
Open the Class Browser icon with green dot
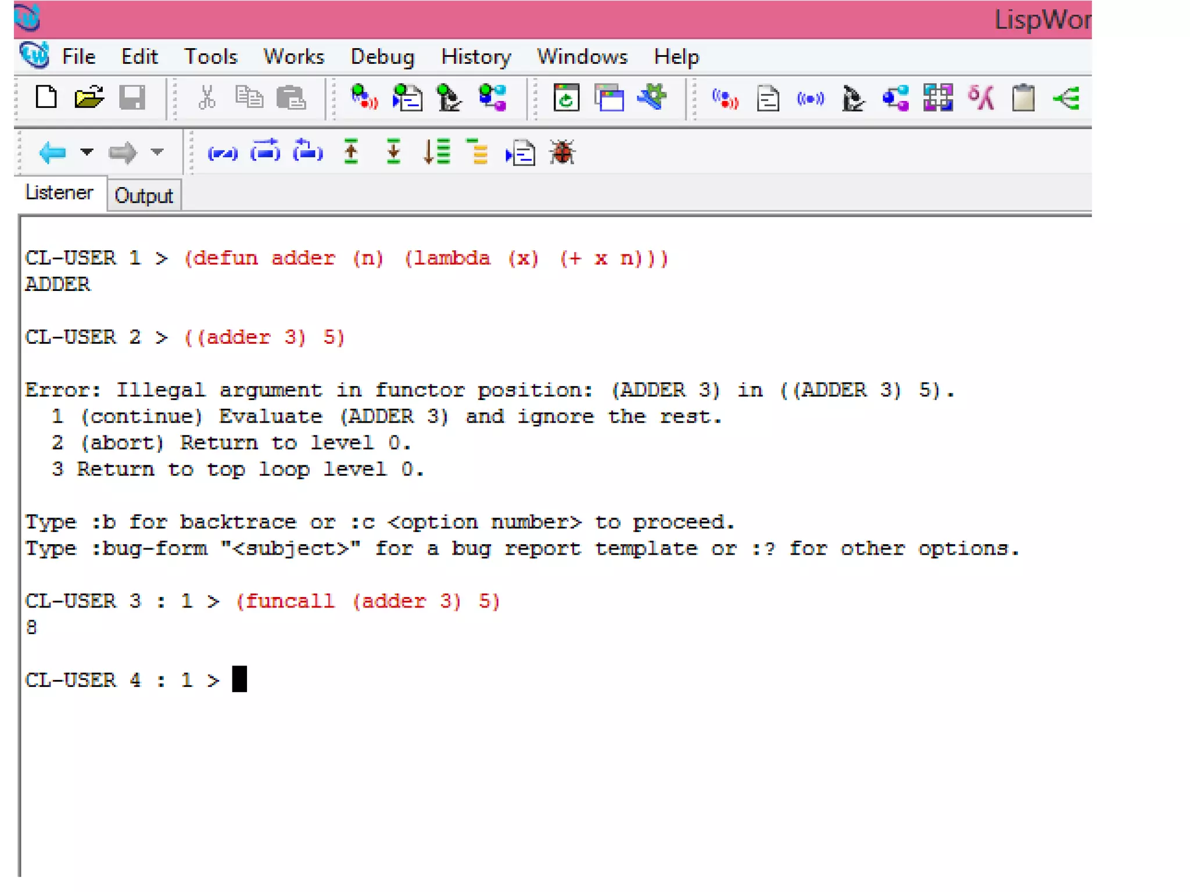[492, 97]
